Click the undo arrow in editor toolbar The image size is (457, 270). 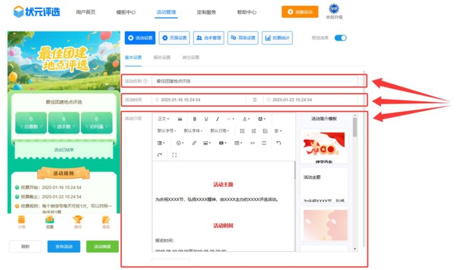click(x=278, y=143)
